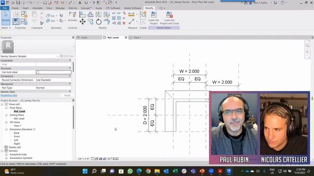
Task: Click the Offset tool icon
Action: coord(90,14)
